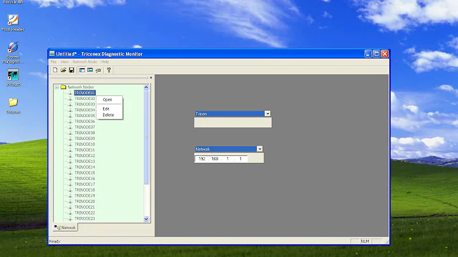Open the Help menu
Viewport: 458px width, 257px height.
[x=105, y=62]
